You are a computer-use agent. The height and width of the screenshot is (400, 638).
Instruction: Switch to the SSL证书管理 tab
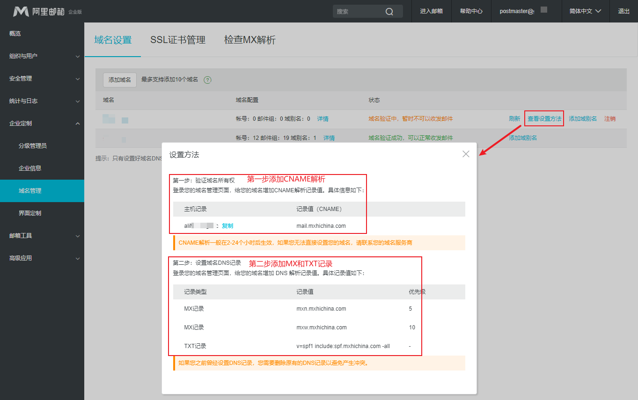tap(178, 40)
